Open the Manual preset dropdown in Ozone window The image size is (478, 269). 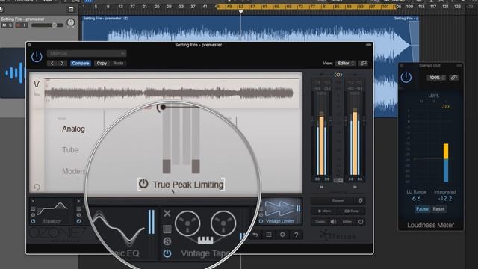tap(87, 53)
